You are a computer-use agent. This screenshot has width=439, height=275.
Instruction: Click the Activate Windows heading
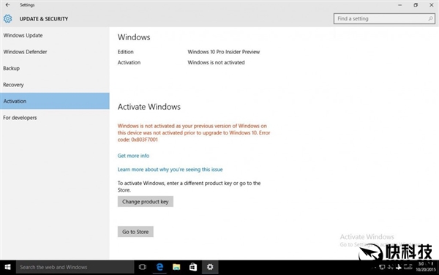point(149,107)
